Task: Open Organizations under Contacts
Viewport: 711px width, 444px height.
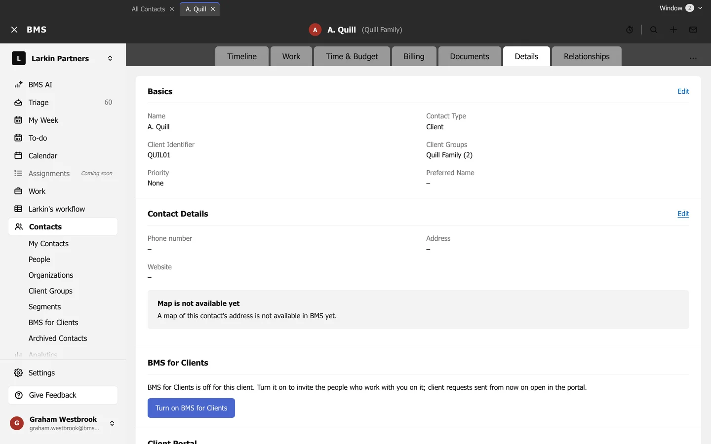Action: click(51, 275)
